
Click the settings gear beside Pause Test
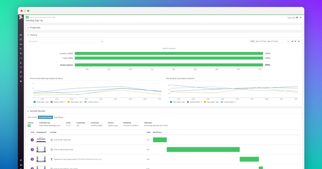[x=301, y=18]
